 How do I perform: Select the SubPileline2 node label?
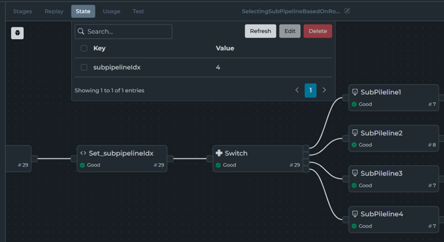[x=382, y=133]
